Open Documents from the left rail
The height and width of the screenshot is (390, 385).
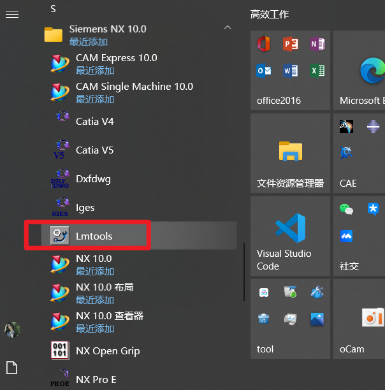11,367
